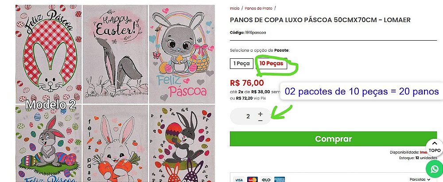Click the Visa payment icon

[239, 180]
